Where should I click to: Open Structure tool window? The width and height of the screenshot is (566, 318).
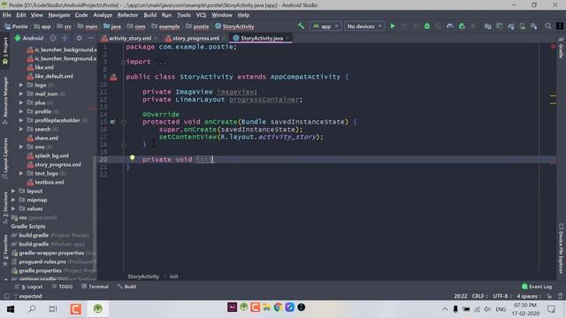5,208
